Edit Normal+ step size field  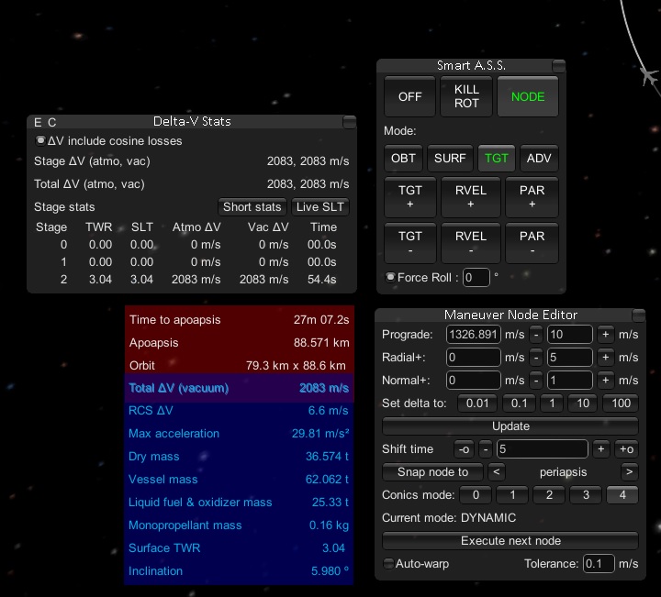click(x=569, y=381)
